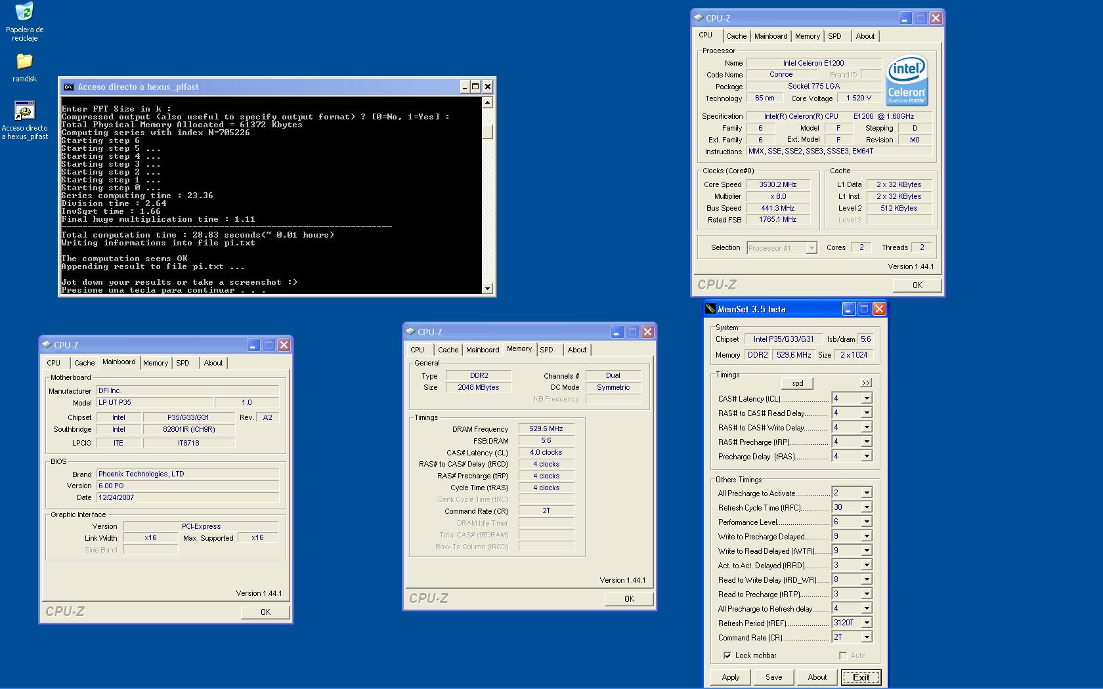Image resolution: width=1103 pixels, height=689 pixels.
Task: Click the BIOS Brand Phoenix Technologies field
Action: point(188,474)
